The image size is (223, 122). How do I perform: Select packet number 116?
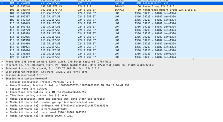[x=111, y=44]
